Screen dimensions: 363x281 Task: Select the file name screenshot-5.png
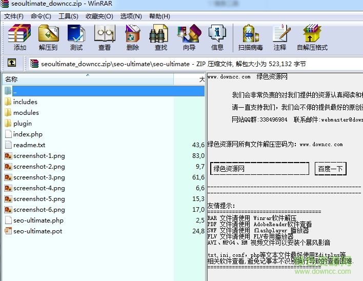click(x=39, y=199)
